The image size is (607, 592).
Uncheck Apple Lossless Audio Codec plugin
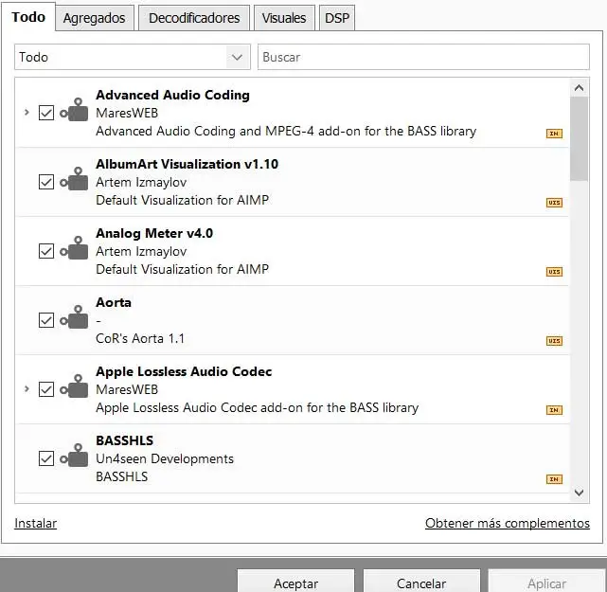coord(46,389)
